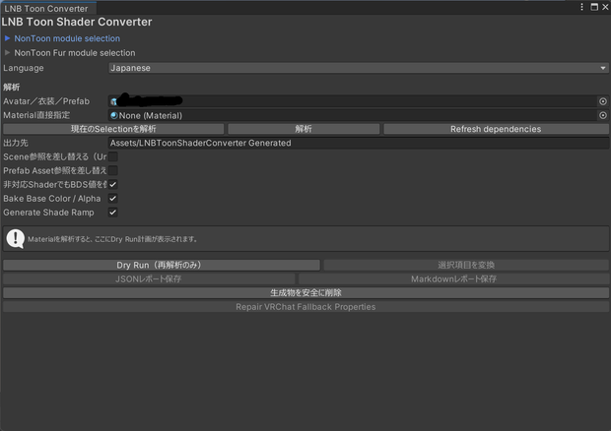Image resolution: width=611 pixels, height=431 pixels.
Task: Open the Language dropdown showing Japanese
Action: [x=359, y=68]
